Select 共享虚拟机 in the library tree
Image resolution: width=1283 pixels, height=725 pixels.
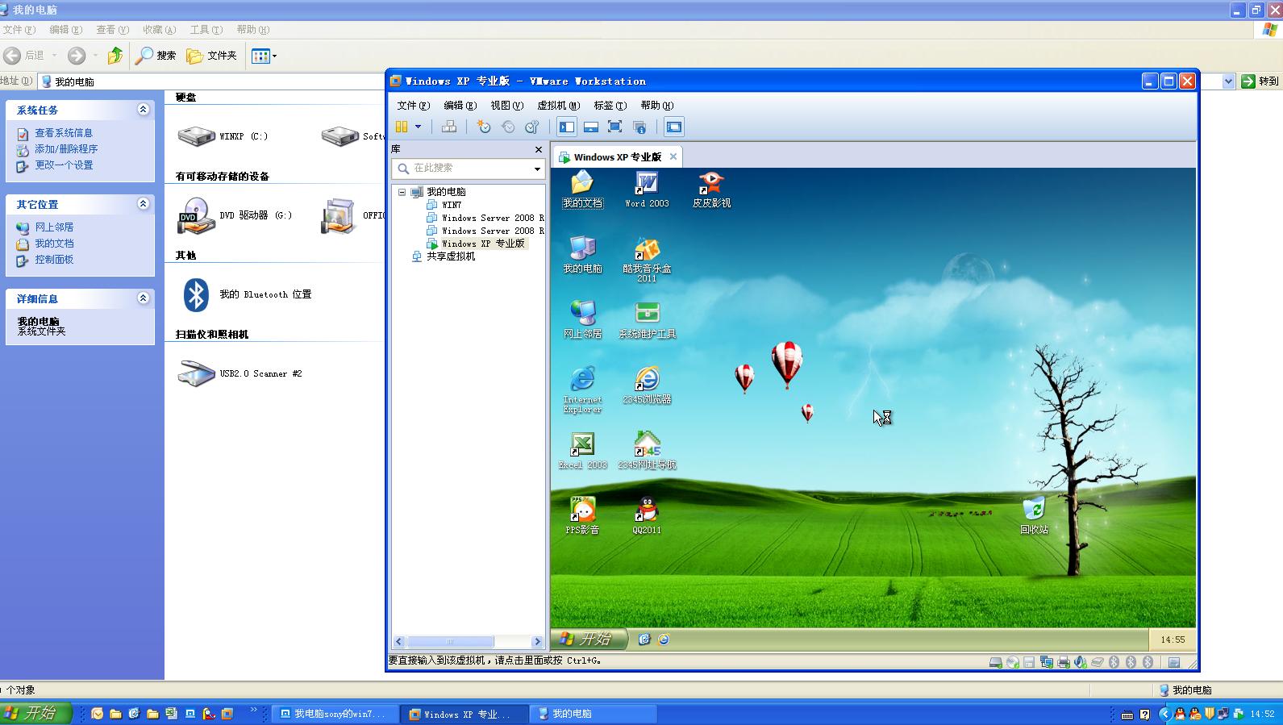coord(443,256)
